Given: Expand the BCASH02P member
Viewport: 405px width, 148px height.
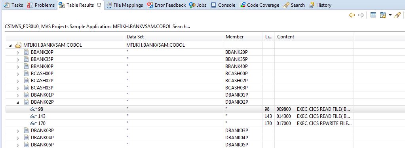Looking at the screenshot, I should coord(18,81).
